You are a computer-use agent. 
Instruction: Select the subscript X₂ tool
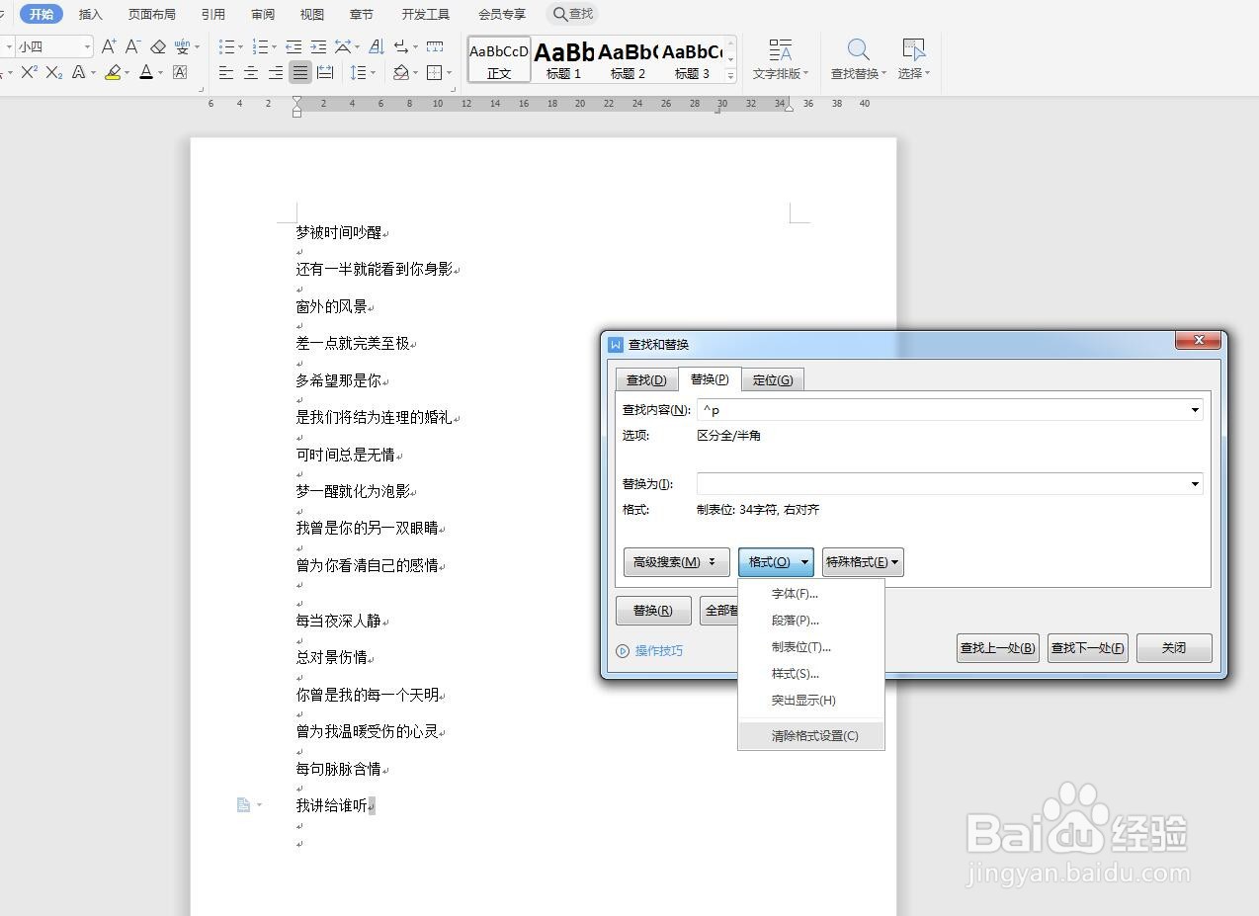click(x=53, y=71)
